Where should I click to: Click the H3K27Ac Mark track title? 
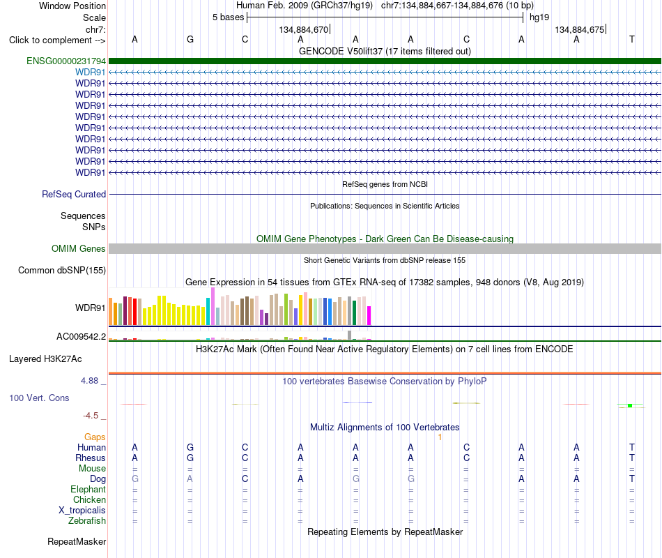click(384, 349)
